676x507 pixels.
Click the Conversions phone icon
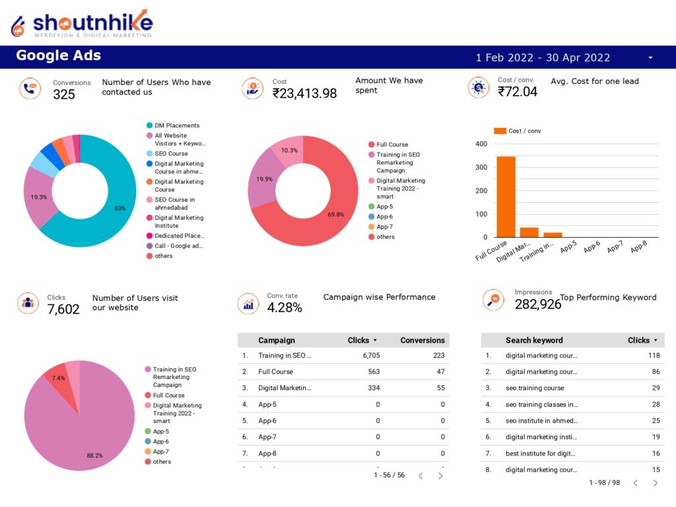click(x=30, y=88)
